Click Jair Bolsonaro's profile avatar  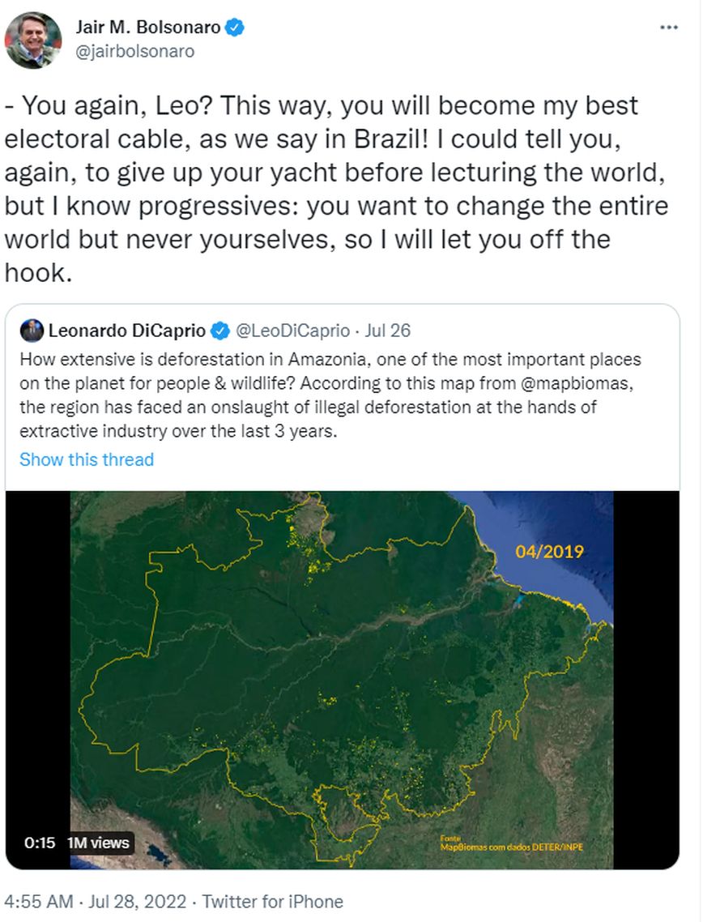(33, 40)
